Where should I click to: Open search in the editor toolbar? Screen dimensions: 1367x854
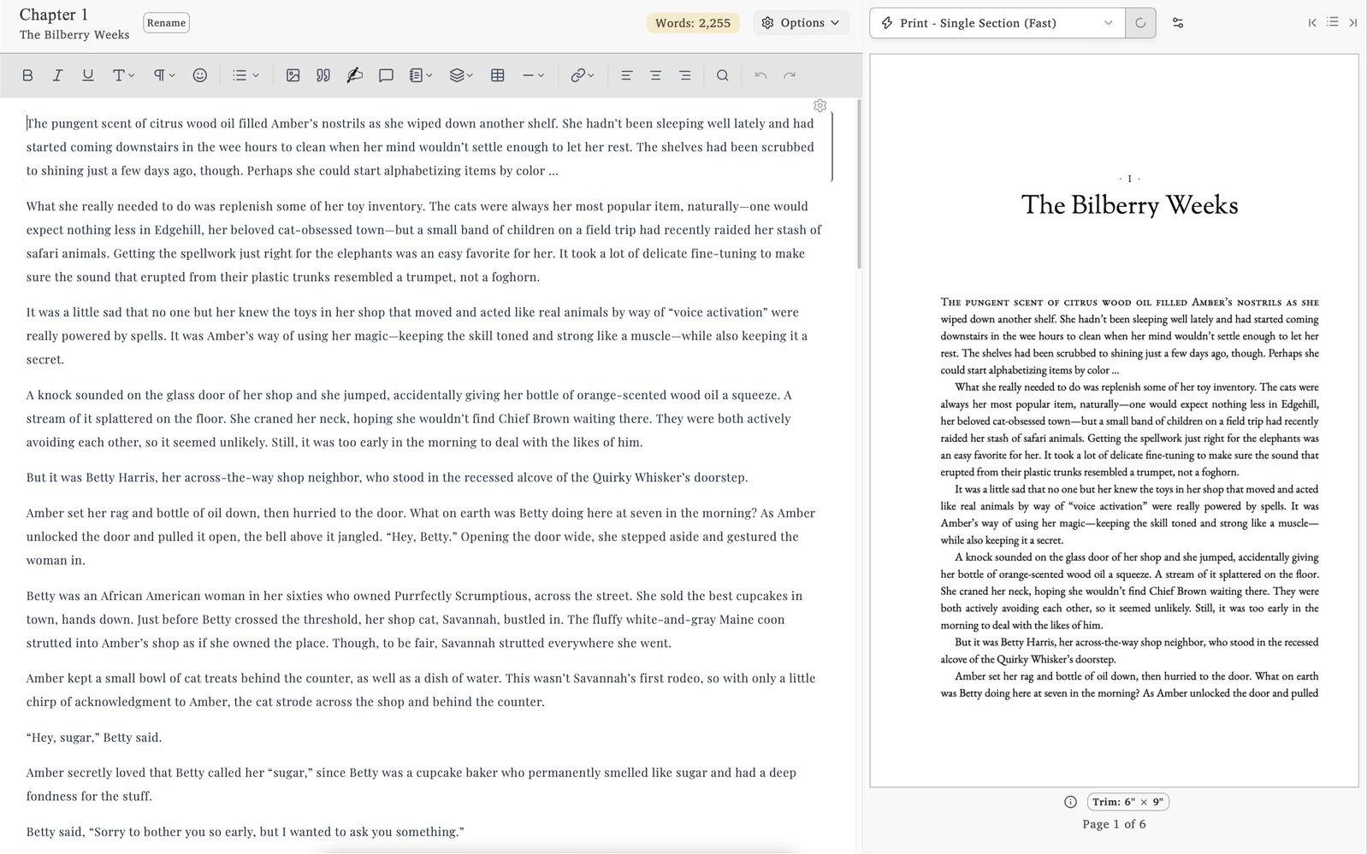click(722, 75)
